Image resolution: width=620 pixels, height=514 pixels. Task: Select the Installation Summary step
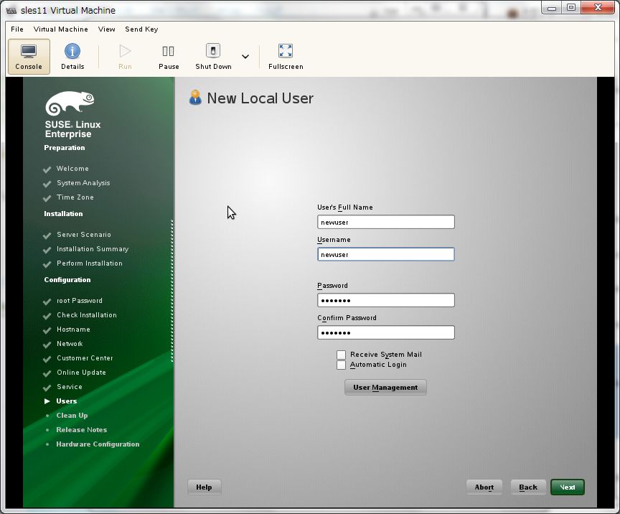coord(93,249)
